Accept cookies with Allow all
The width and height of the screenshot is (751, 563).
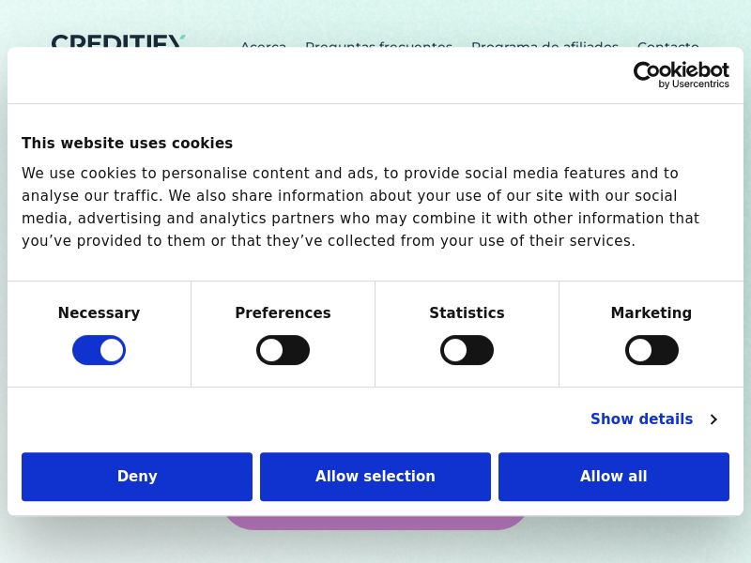pos(614,477)
